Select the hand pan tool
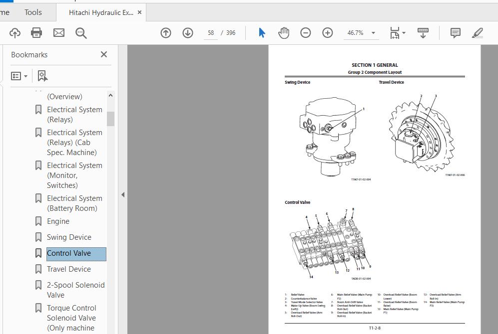Image resolution: width=498 pixels, height=334 pixels. tap(284, 33)
